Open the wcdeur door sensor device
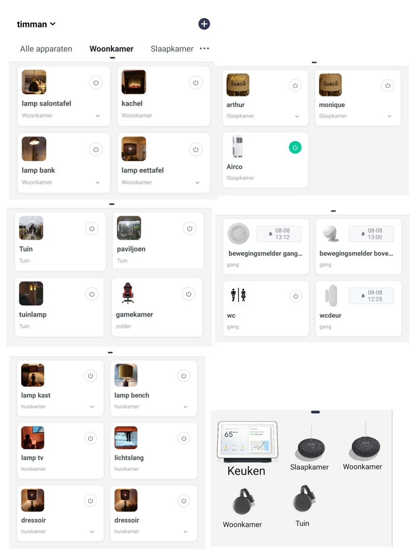417x559 pixels. pos(358,308)
